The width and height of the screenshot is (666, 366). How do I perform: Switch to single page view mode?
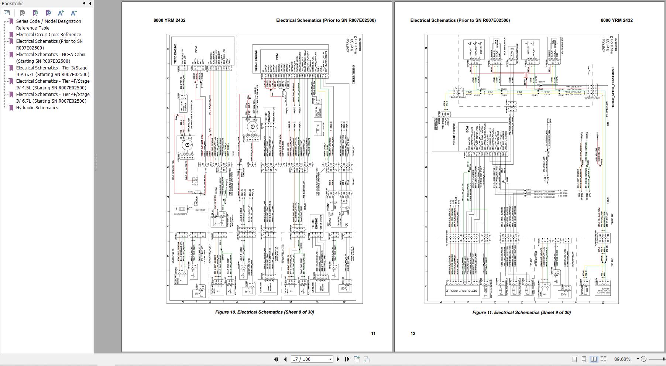tap(574, 359)
